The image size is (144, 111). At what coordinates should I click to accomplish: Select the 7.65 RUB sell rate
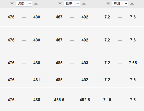[x=133, y=63]
